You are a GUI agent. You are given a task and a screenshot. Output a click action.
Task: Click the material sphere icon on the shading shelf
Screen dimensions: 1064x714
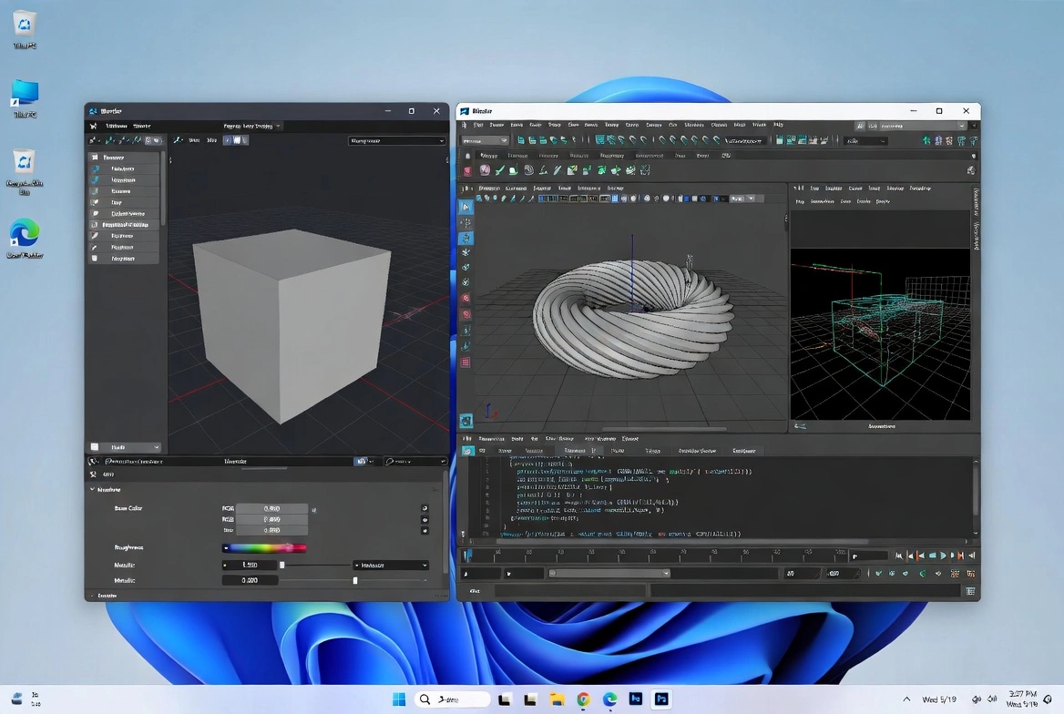pos(486,170)
